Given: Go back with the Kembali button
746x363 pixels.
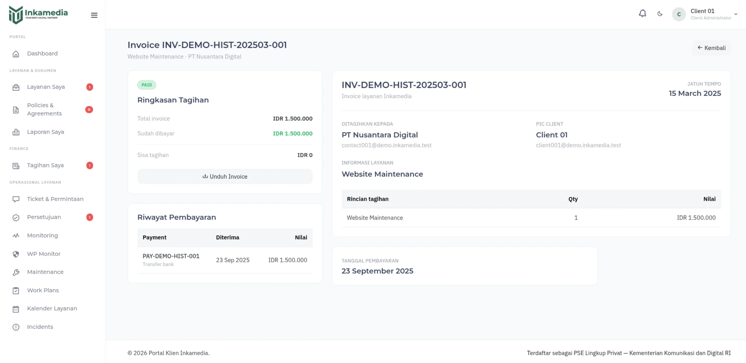Looking at the screenshot, I should [711, 48].
